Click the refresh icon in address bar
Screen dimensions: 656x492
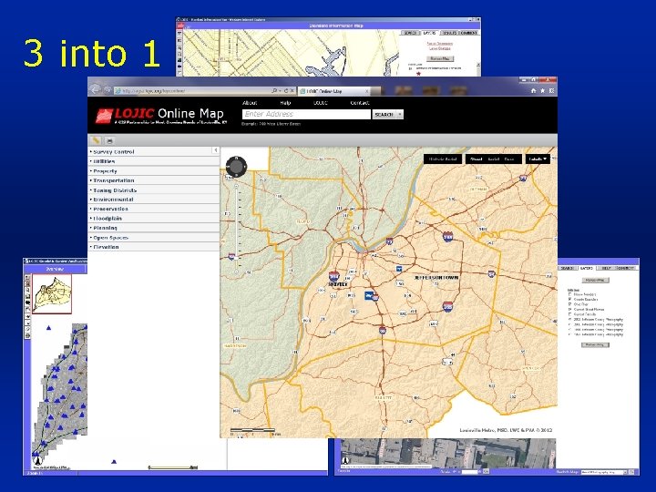286,90
